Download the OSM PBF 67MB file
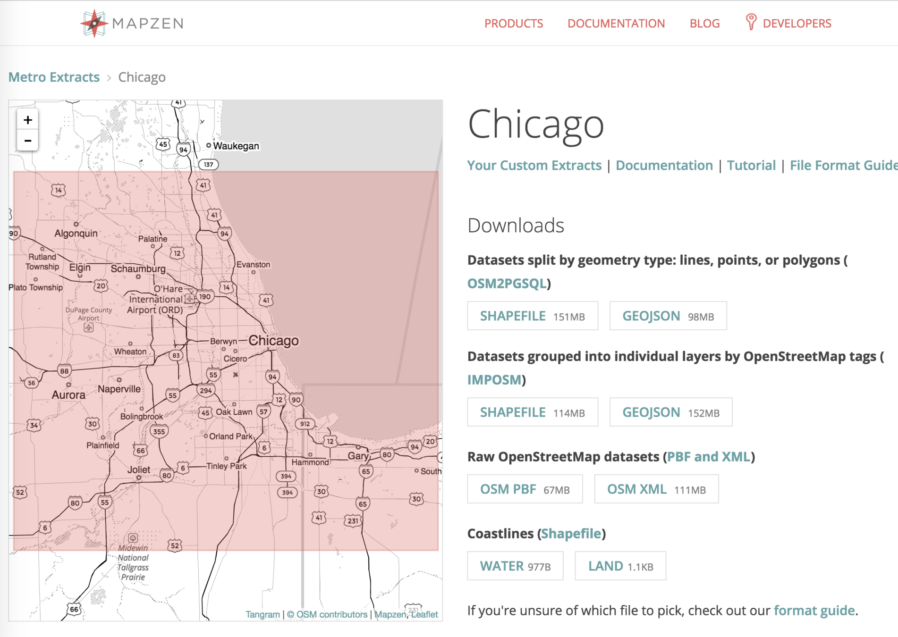898x637 pixels. [525, 489]
